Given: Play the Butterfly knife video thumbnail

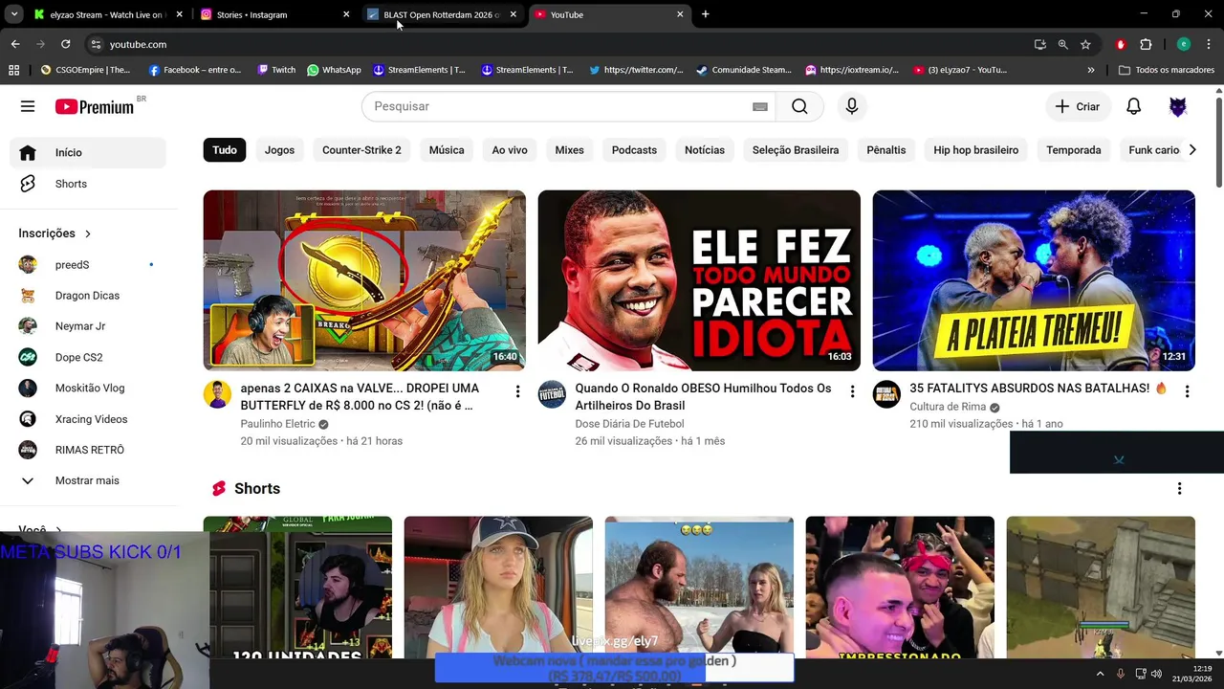Looking at the screenshot, I should tap(364, 280).
